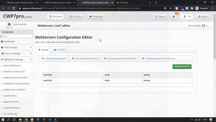This screenshot has height=122, width=216.
Task: Switch to the Apache tab
Action: coord(43,50)
